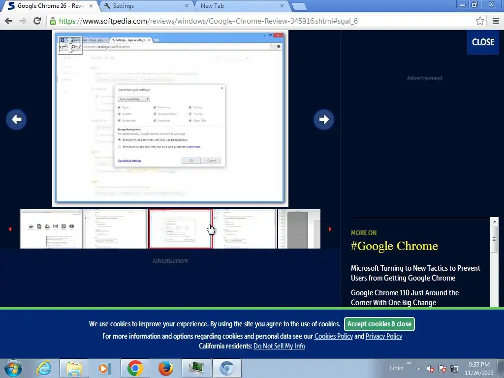The height and width of the screenshot is (378, 504).
Task: Select the second gallery thumbnail
Action: click(x=116, y=229)
